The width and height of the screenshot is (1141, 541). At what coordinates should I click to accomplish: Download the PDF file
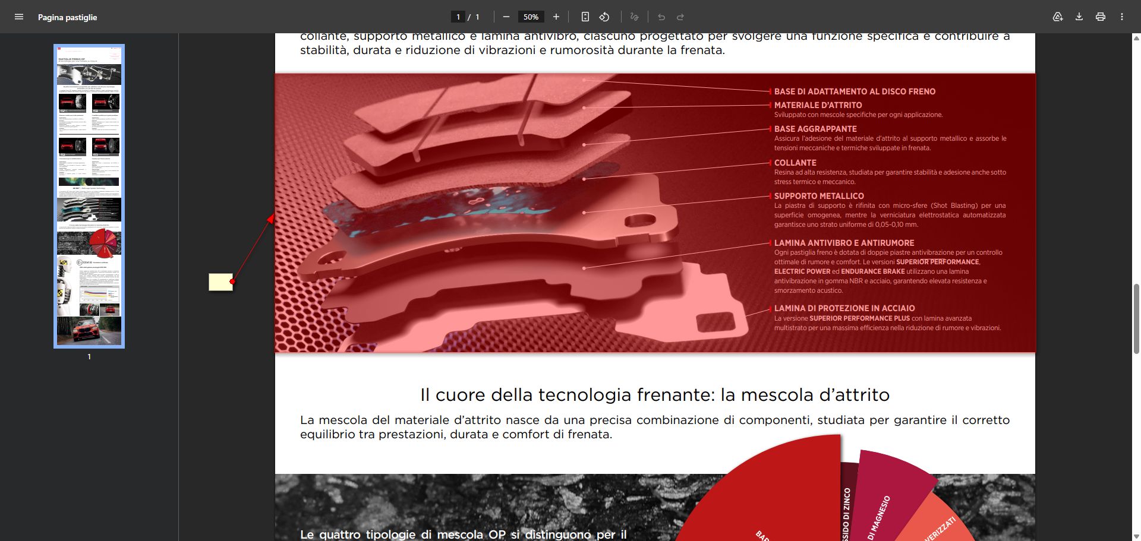[x=1079, y=17]
